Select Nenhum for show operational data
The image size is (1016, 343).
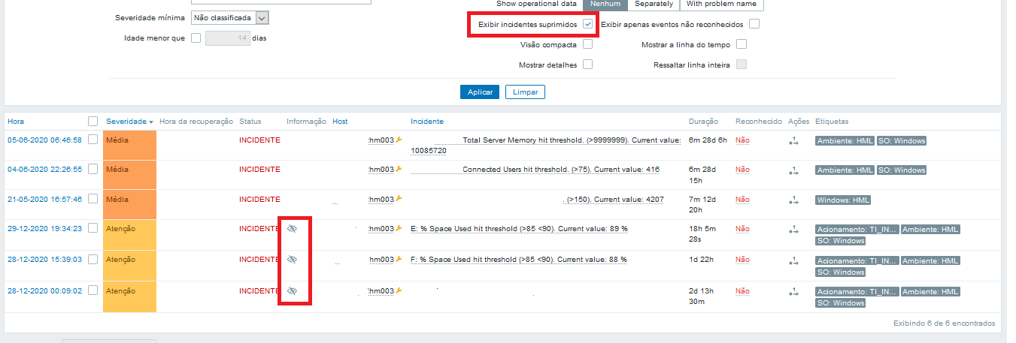tap(605, 4)
